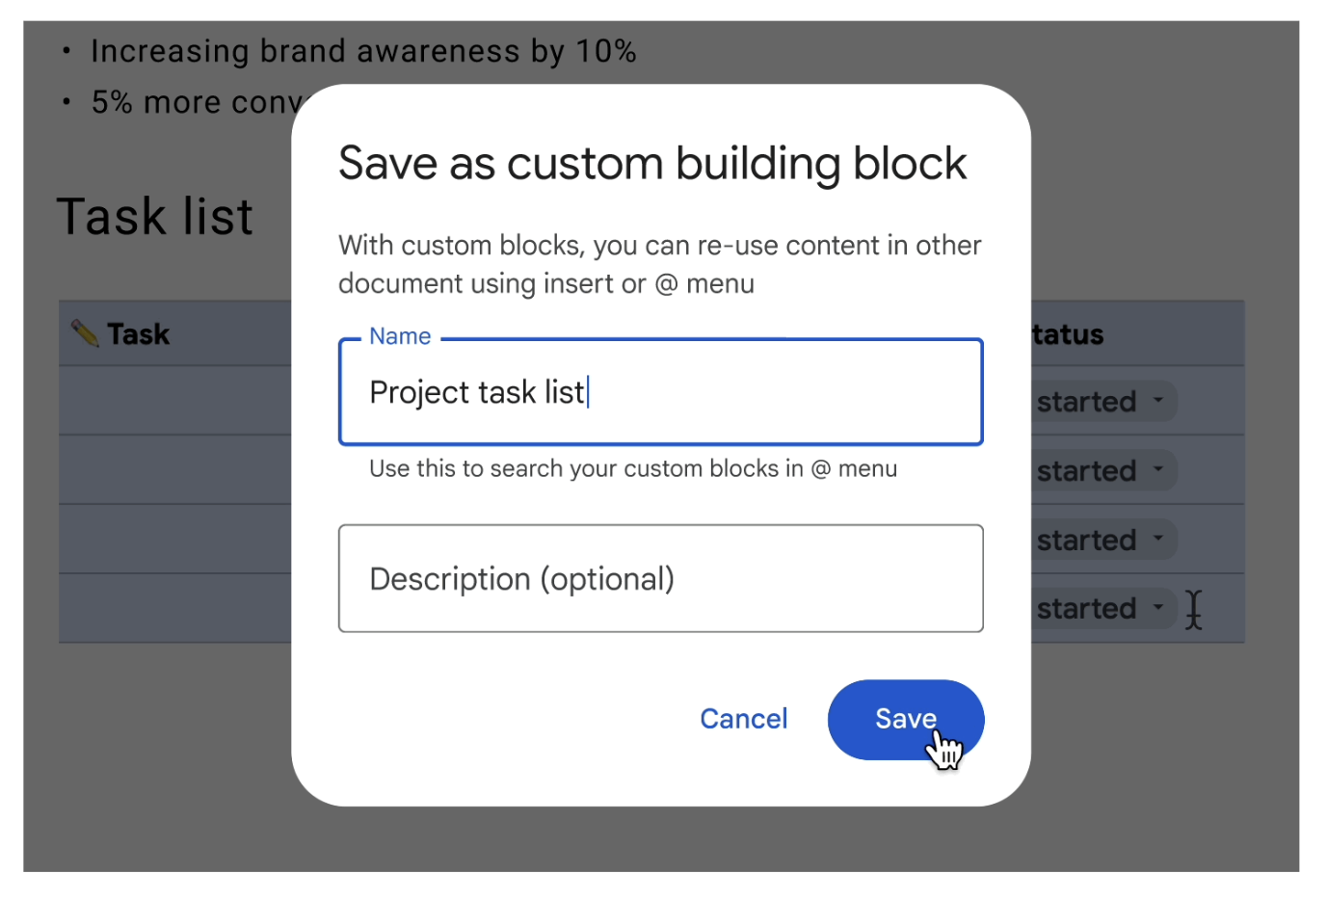Open the third row's status dropdown

pos(1157,540)
